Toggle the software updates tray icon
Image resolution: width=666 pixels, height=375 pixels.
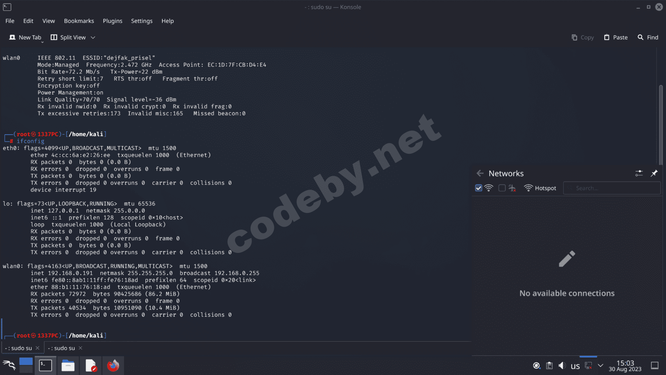(x=537, y=365)
